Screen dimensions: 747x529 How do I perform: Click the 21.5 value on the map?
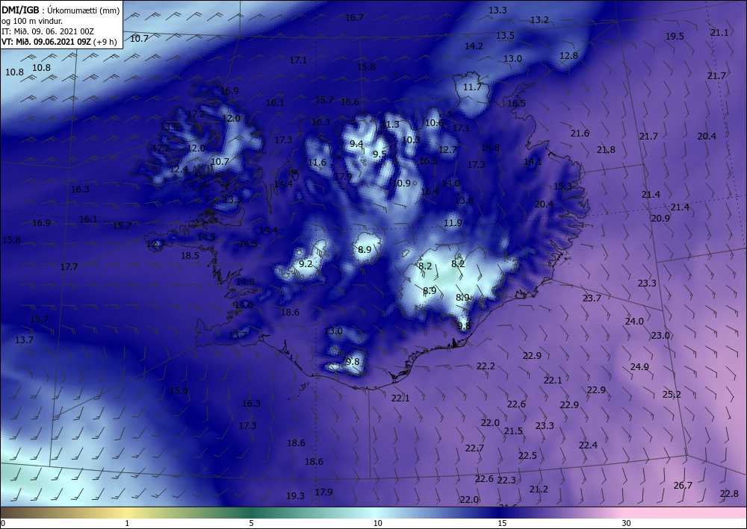coord(513,431)
